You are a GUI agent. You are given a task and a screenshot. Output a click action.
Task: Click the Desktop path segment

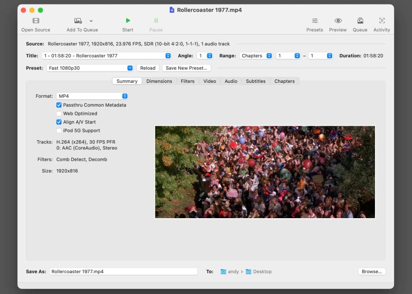point(263,272)
